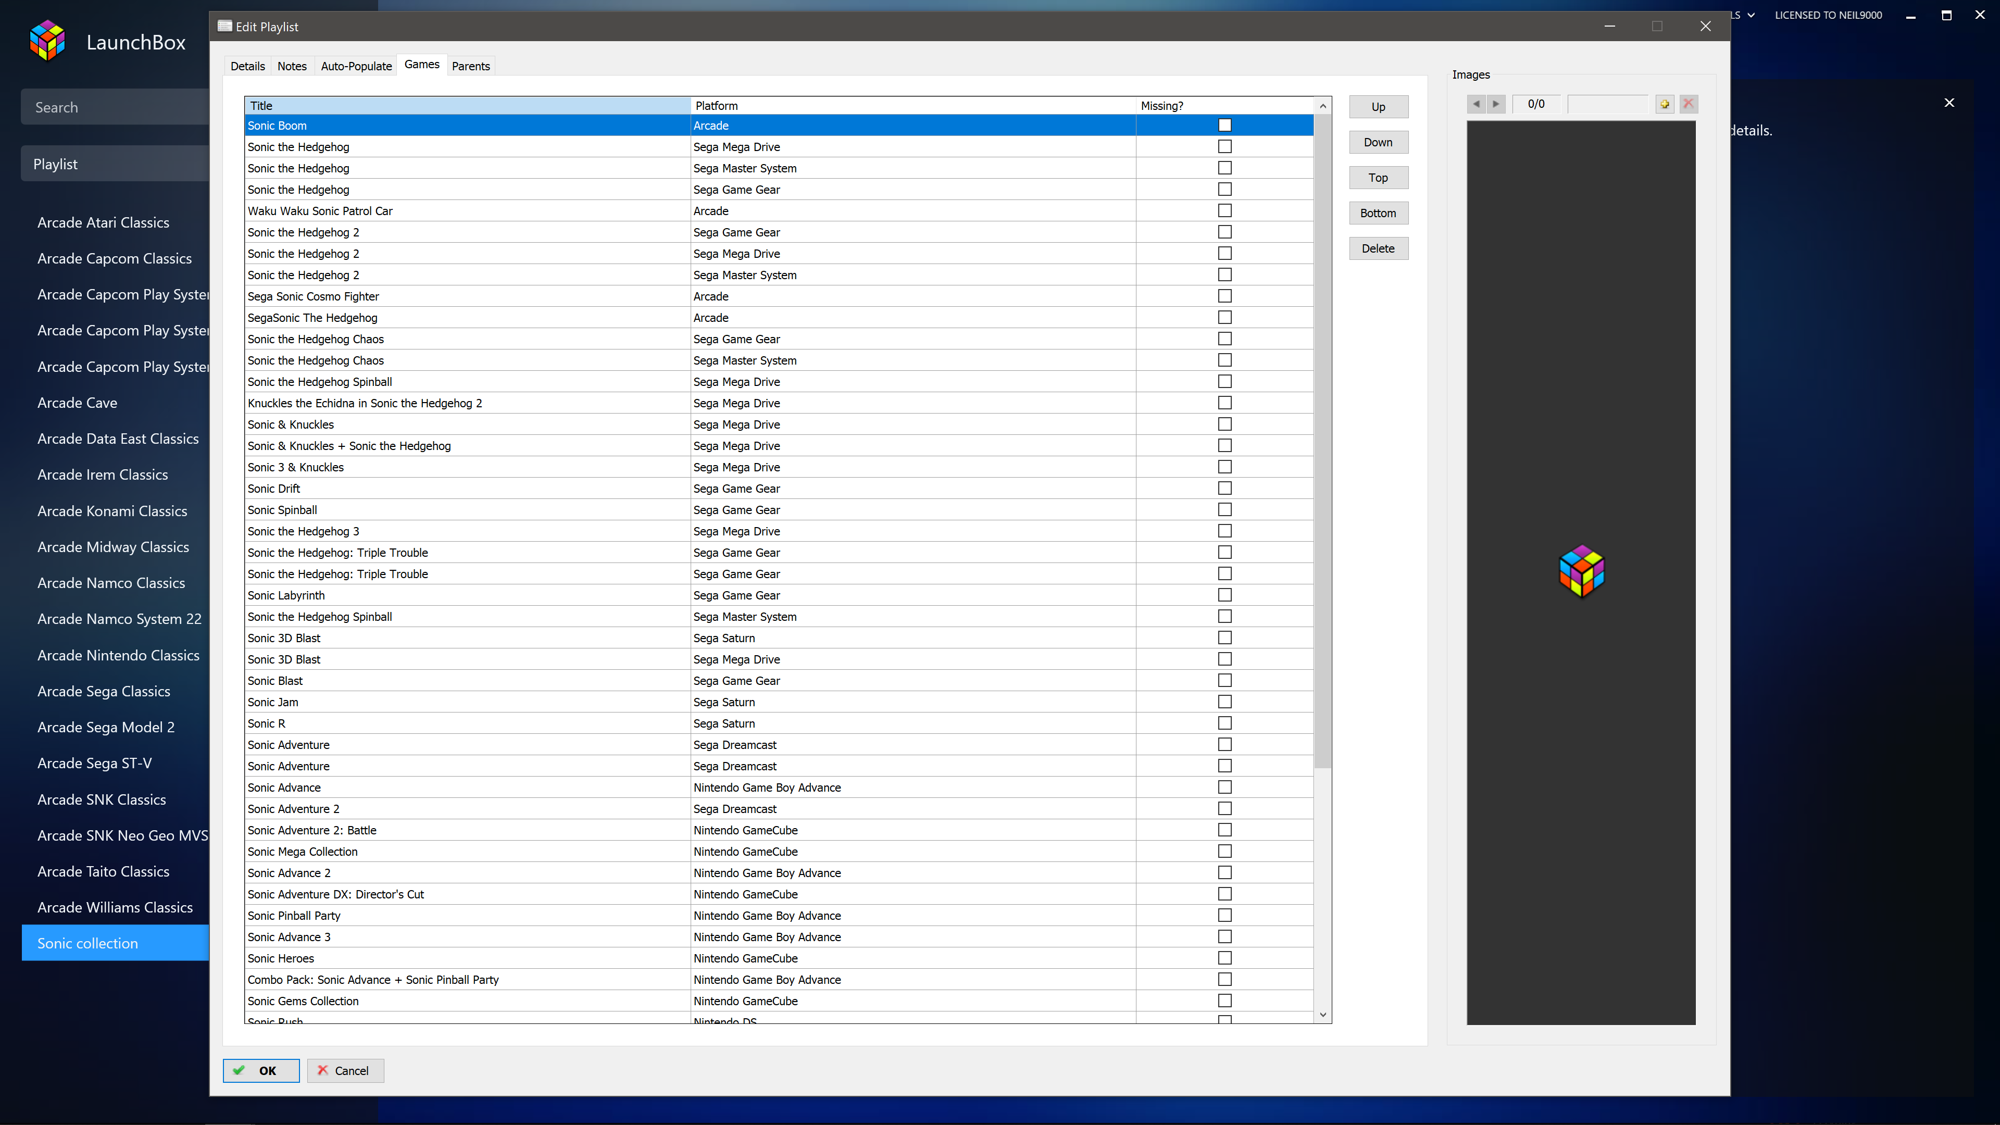Move selected game to Bottom
Image resolution: width=2000 pixels, height=1125 pixels.
pos(1378,213)
